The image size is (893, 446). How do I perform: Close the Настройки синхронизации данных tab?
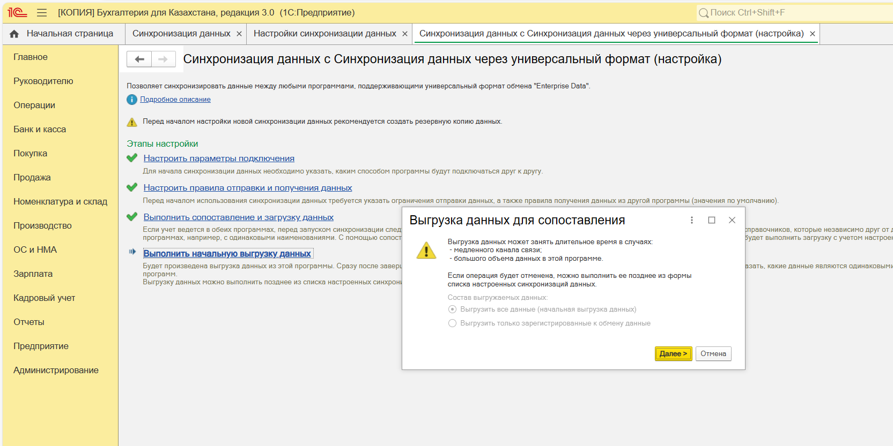coord(405,34)
